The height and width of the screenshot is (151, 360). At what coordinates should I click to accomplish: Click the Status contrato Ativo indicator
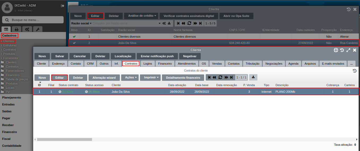[66, 92]
